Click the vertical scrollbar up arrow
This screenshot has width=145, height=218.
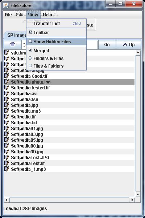point(138,53)
